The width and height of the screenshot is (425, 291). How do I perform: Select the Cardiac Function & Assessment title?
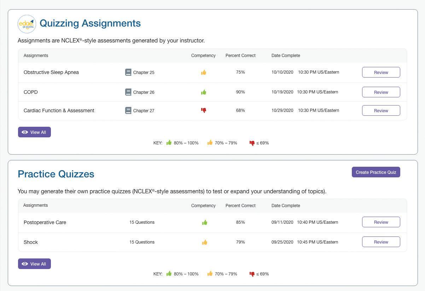59,110
